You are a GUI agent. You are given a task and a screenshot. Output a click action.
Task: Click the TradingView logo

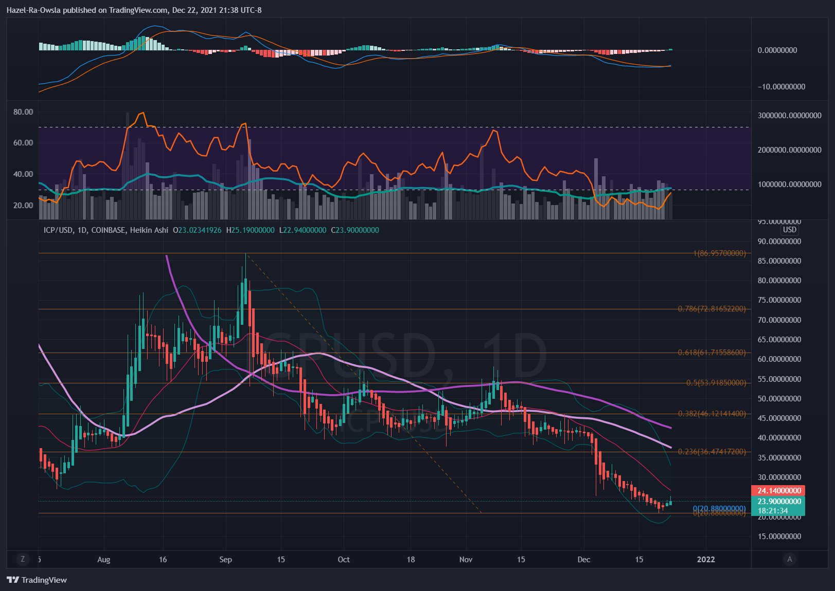[x=37, y=580]
